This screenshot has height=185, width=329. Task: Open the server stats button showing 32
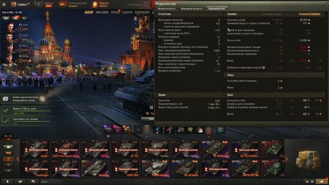click(x=309, y=182)
